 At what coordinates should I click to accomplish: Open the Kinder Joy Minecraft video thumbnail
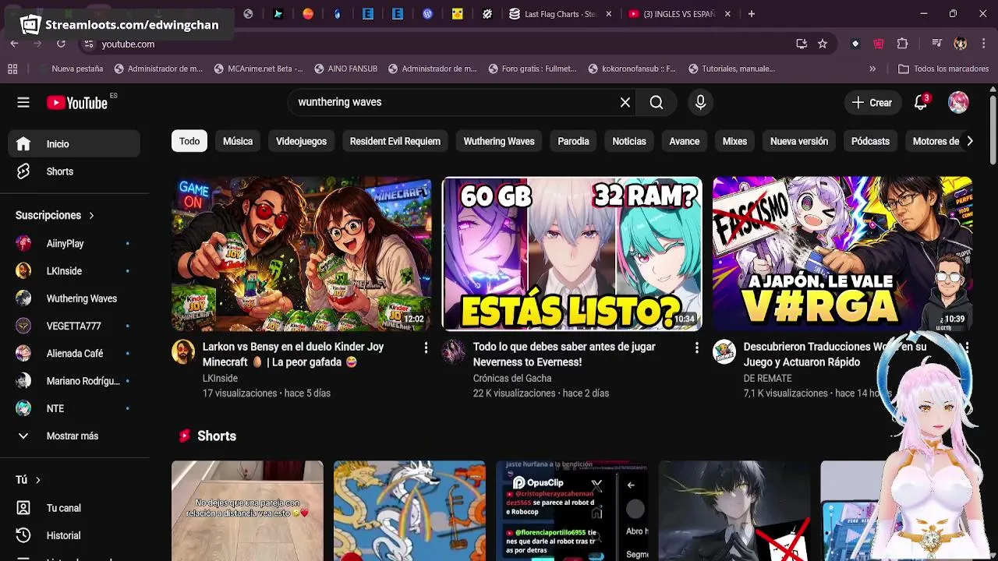pos(301,254)
